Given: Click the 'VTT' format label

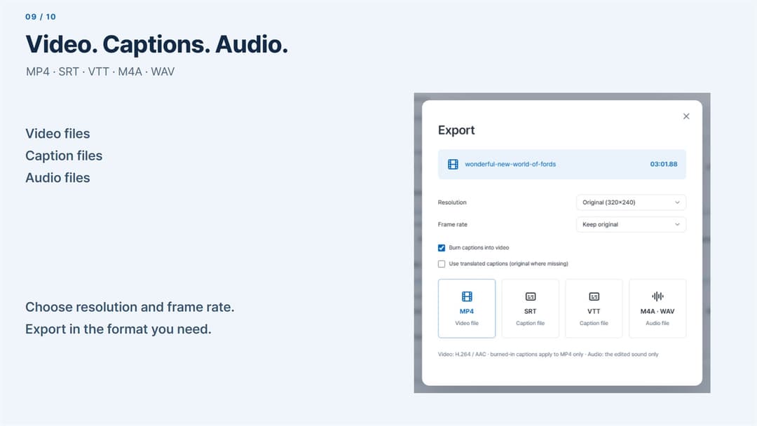Looking at the screenshot, I should 594,311.
